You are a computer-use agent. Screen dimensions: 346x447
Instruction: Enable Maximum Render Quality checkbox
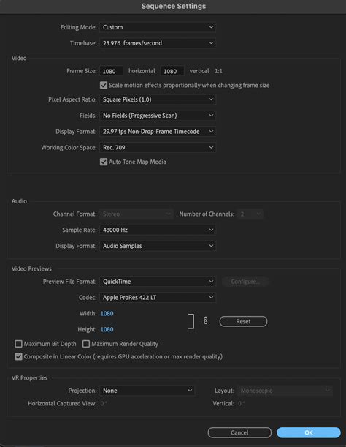click(86, 344)
